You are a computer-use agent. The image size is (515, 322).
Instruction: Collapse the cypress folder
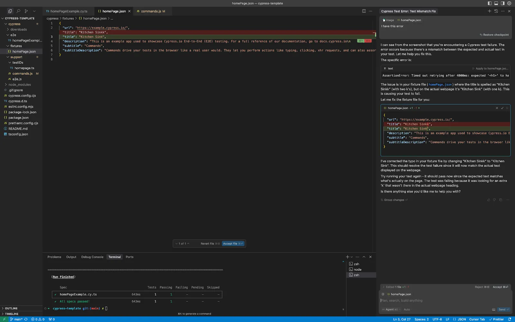14,24
